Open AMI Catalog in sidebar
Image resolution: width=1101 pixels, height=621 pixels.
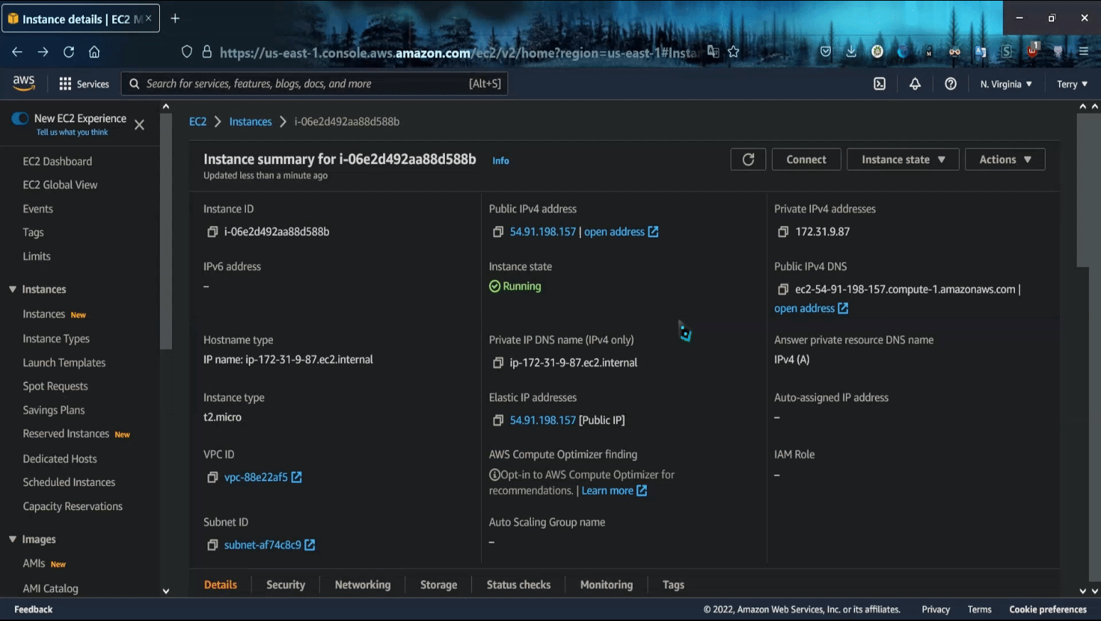[50, 588]
